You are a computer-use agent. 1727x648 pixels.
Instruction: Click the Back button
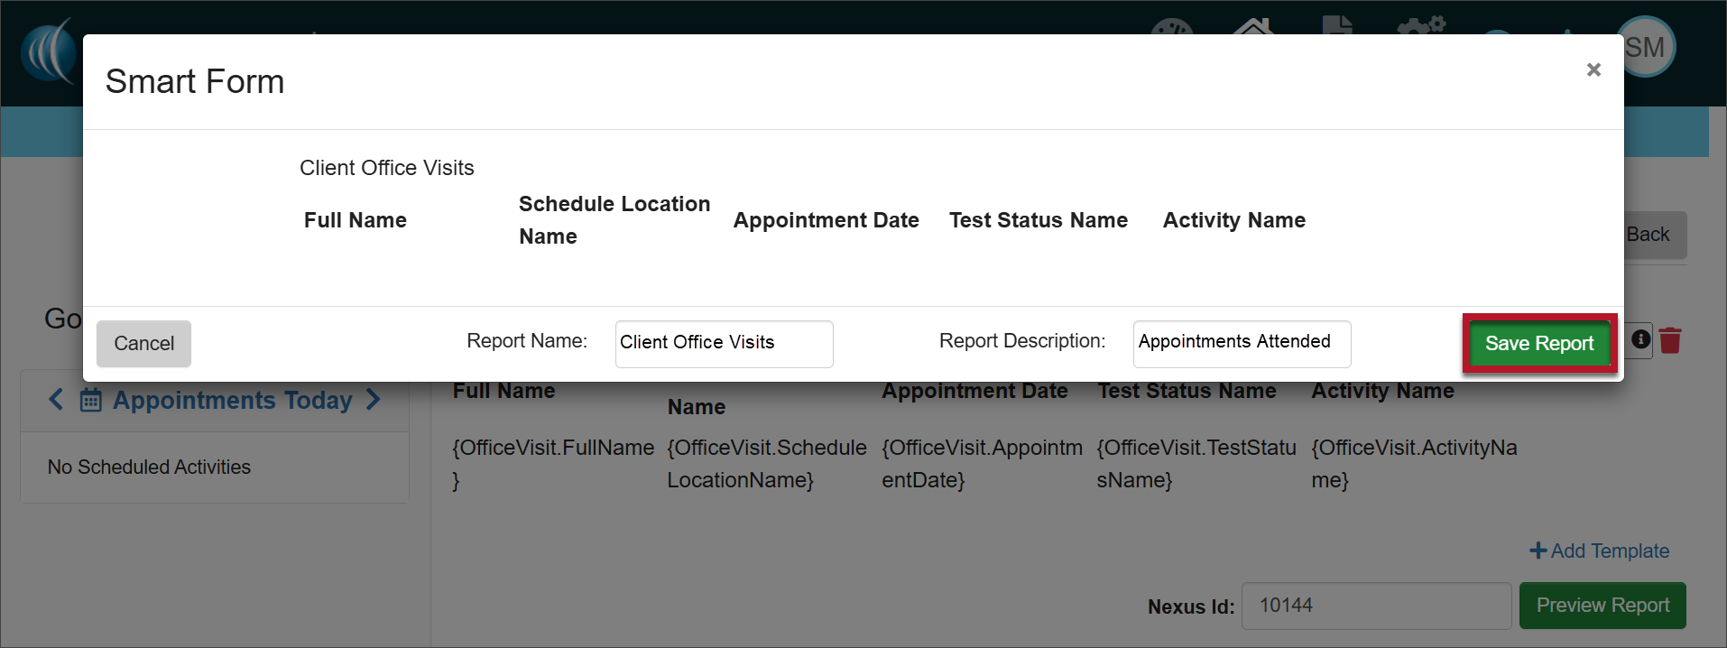point(1653,235)
